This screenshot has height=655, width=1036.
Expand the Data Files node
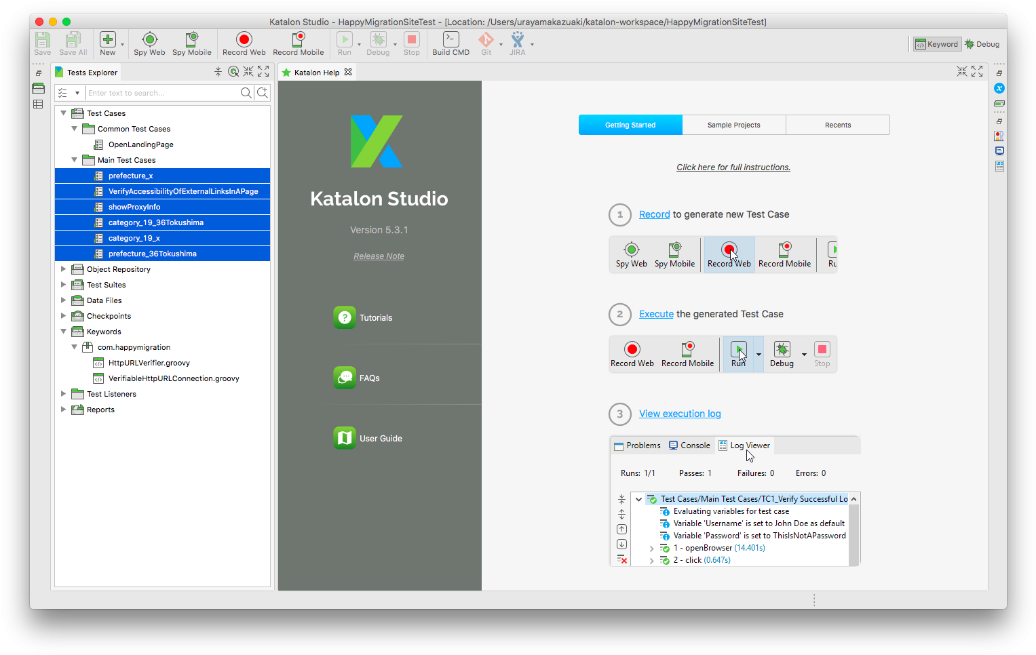coord(64,300)
